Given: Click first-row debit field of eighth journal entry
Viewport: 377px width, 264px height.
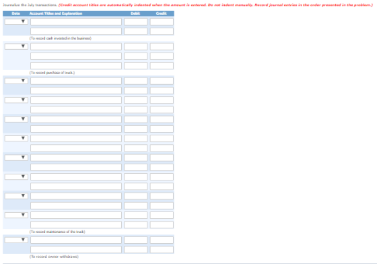Looking at the screenshot, I should click(135, 177).
